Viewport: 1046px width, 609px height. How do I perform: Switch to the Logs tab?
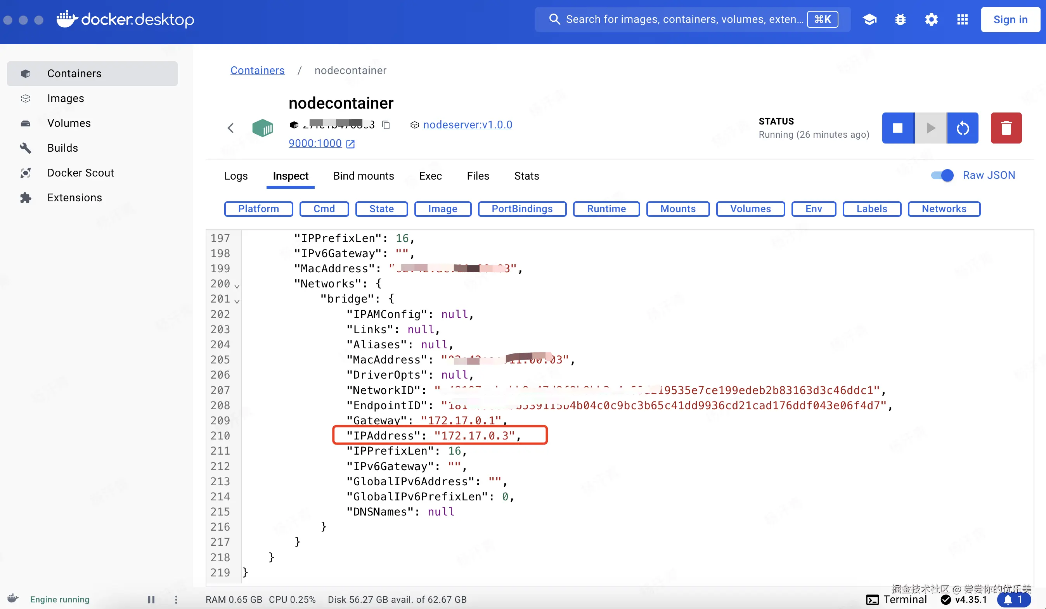coord(236,176)
